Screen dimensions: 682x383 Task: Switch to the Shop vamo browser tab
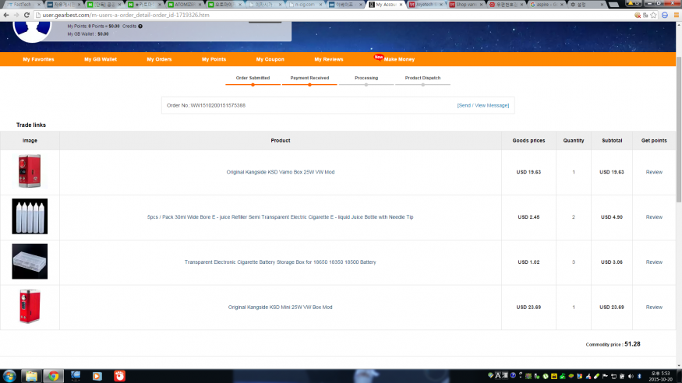(x=465, y=5)
